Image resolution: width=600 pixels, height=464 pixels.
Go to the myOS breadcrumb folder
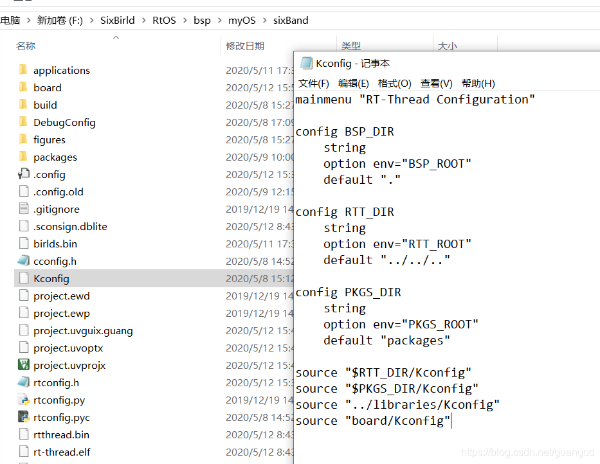tap(242, 21)
